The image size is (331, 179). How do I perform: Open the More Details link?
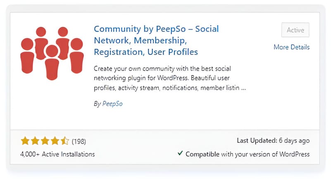click(x=291, y=47)
